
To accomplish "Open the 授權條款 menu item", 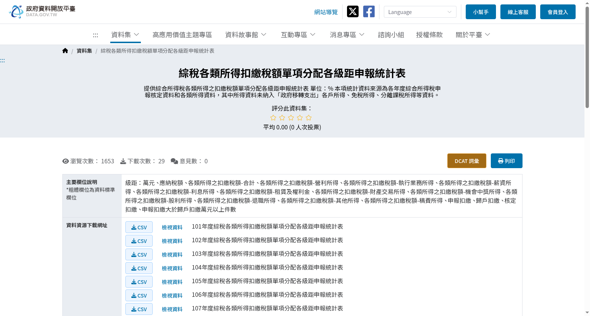I will tap(429, 35).
